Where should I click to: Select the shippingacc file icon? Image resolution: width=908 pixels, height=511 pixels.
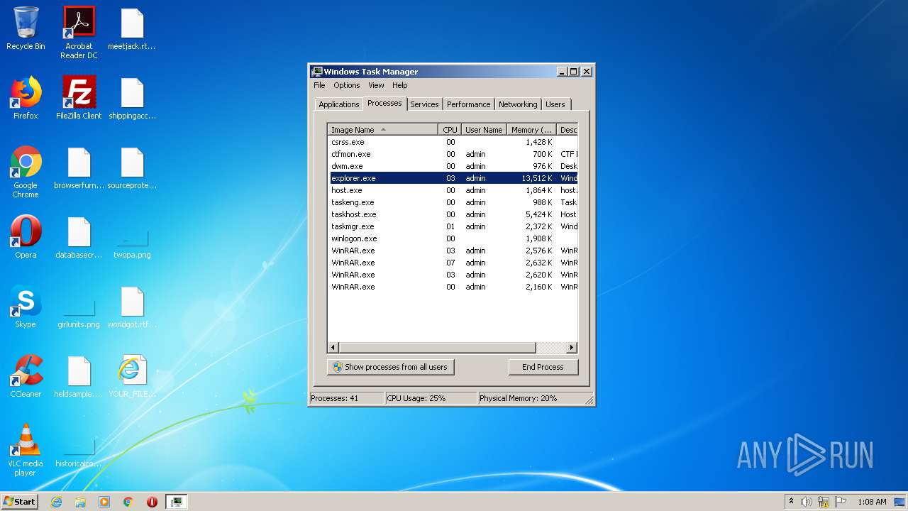(132, 98)
